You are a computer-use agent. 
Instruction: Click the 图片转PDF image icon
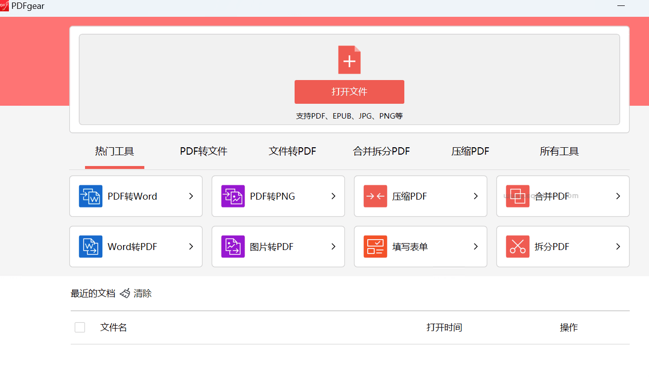point(232,247)
